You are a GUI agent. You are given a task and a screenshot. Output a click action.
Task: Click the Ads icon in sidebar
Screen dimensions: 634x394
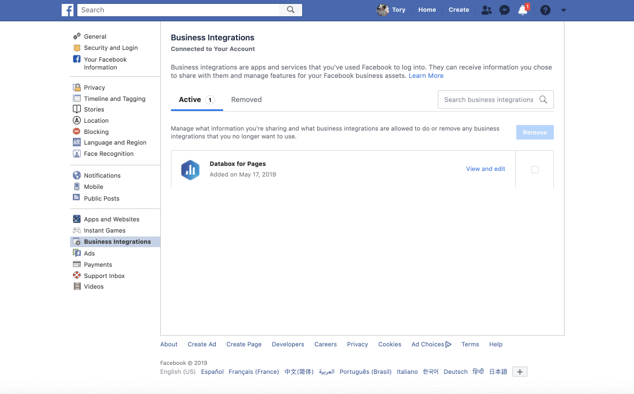click(x=77, y=253)
